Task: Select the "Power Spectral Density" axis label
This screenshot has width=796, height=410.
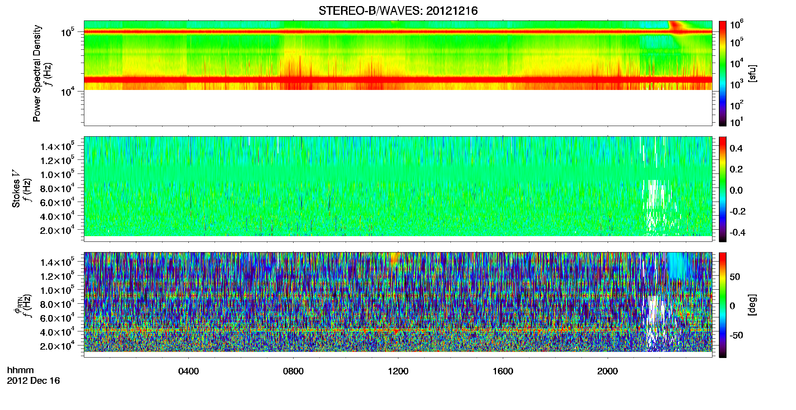Action: [x=37, y=73]
